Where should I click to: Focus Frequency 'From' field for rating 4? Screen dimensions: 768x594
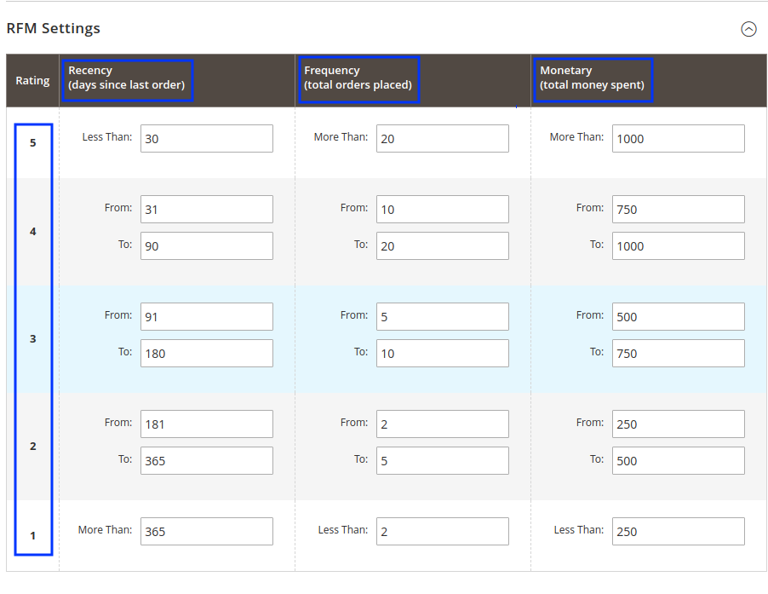point(443,210)
